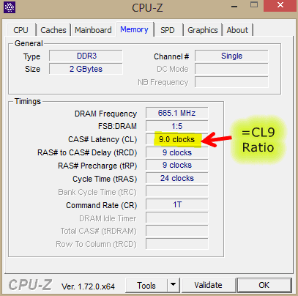298x296 pixels.
Task: Select the 9.0 clocks CAS latency value
Action: coord(177,139)
